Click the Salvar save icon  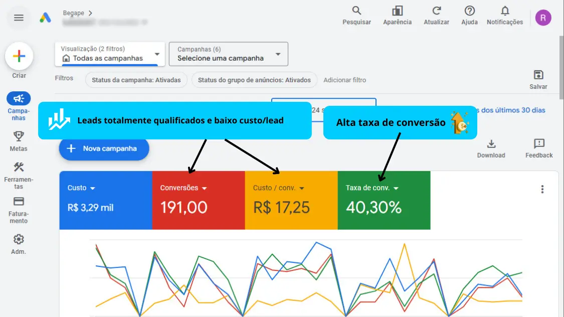(538, 75)
